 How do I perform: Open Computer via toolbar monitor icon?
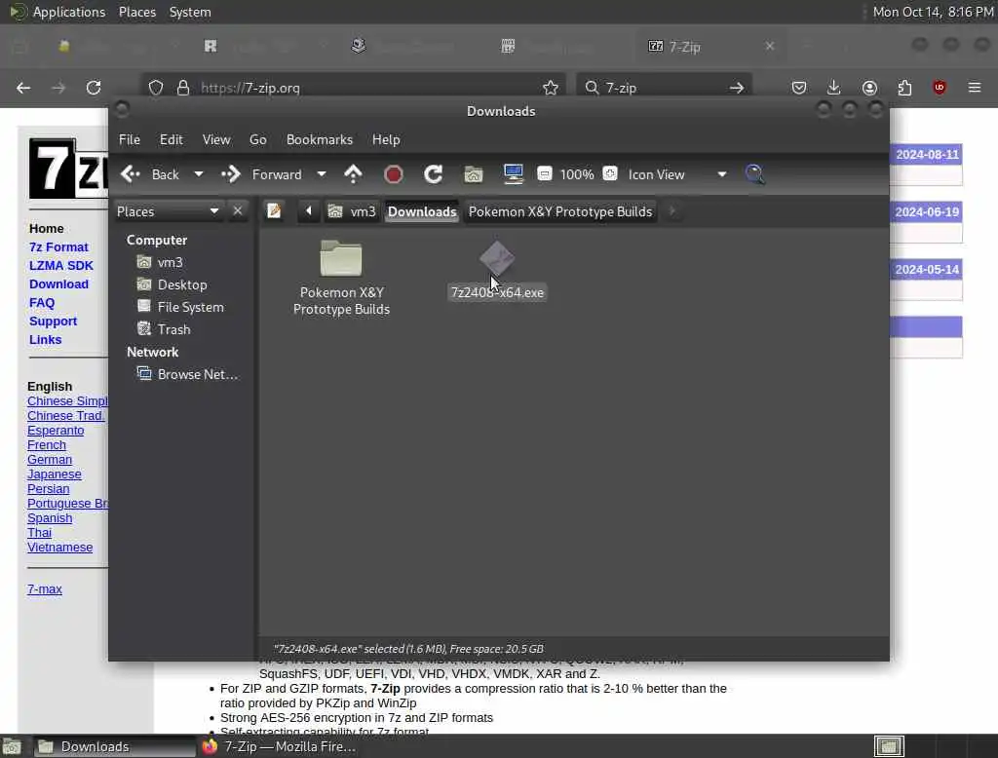pyautogui.click(x=513, y=173)
